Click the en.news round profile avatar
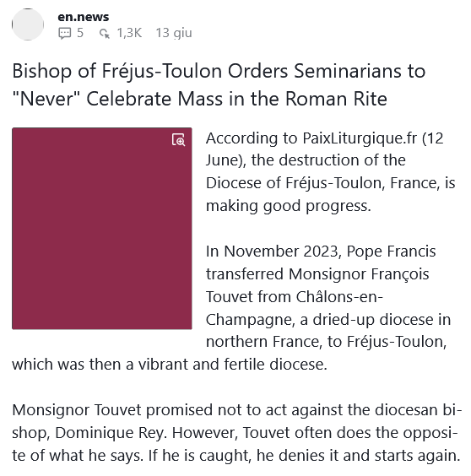 [28, 24]
